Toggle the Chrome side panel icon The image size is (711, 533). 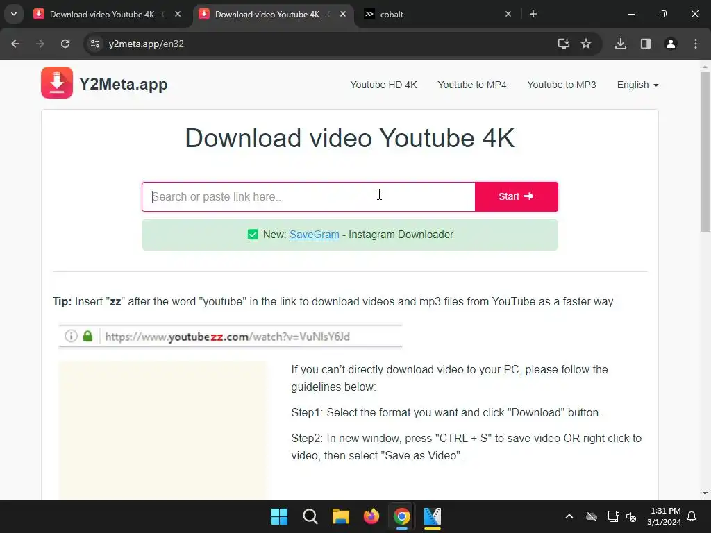pos(646,44)
